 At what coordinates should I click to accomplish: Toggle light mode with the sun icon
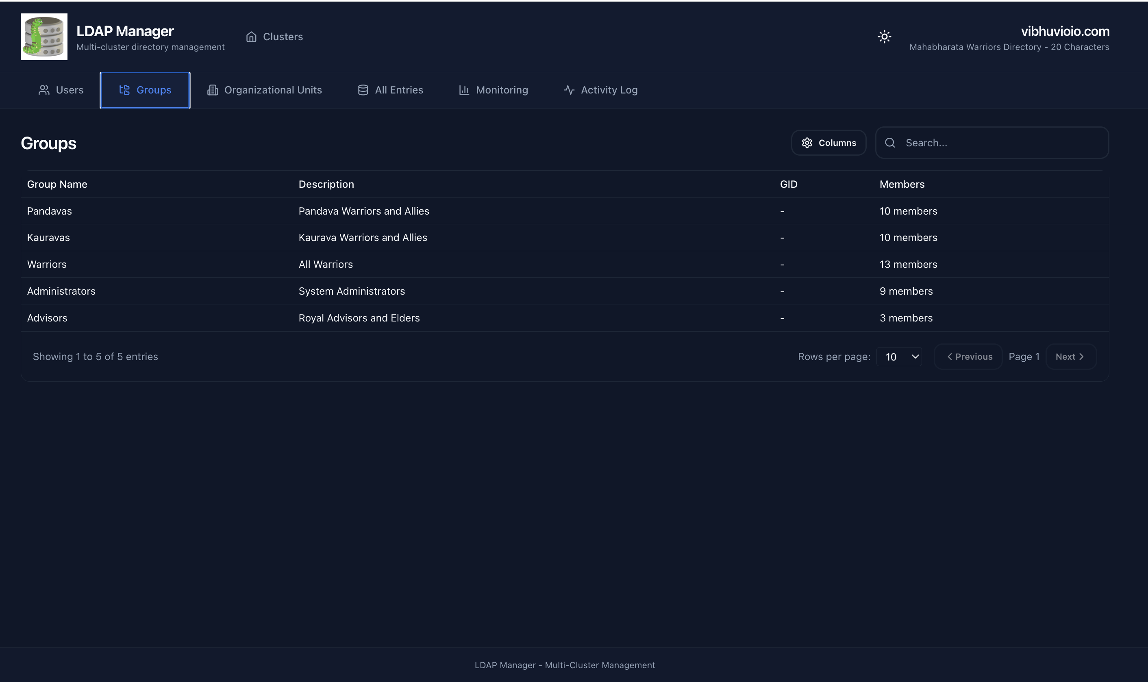point(884,36)
